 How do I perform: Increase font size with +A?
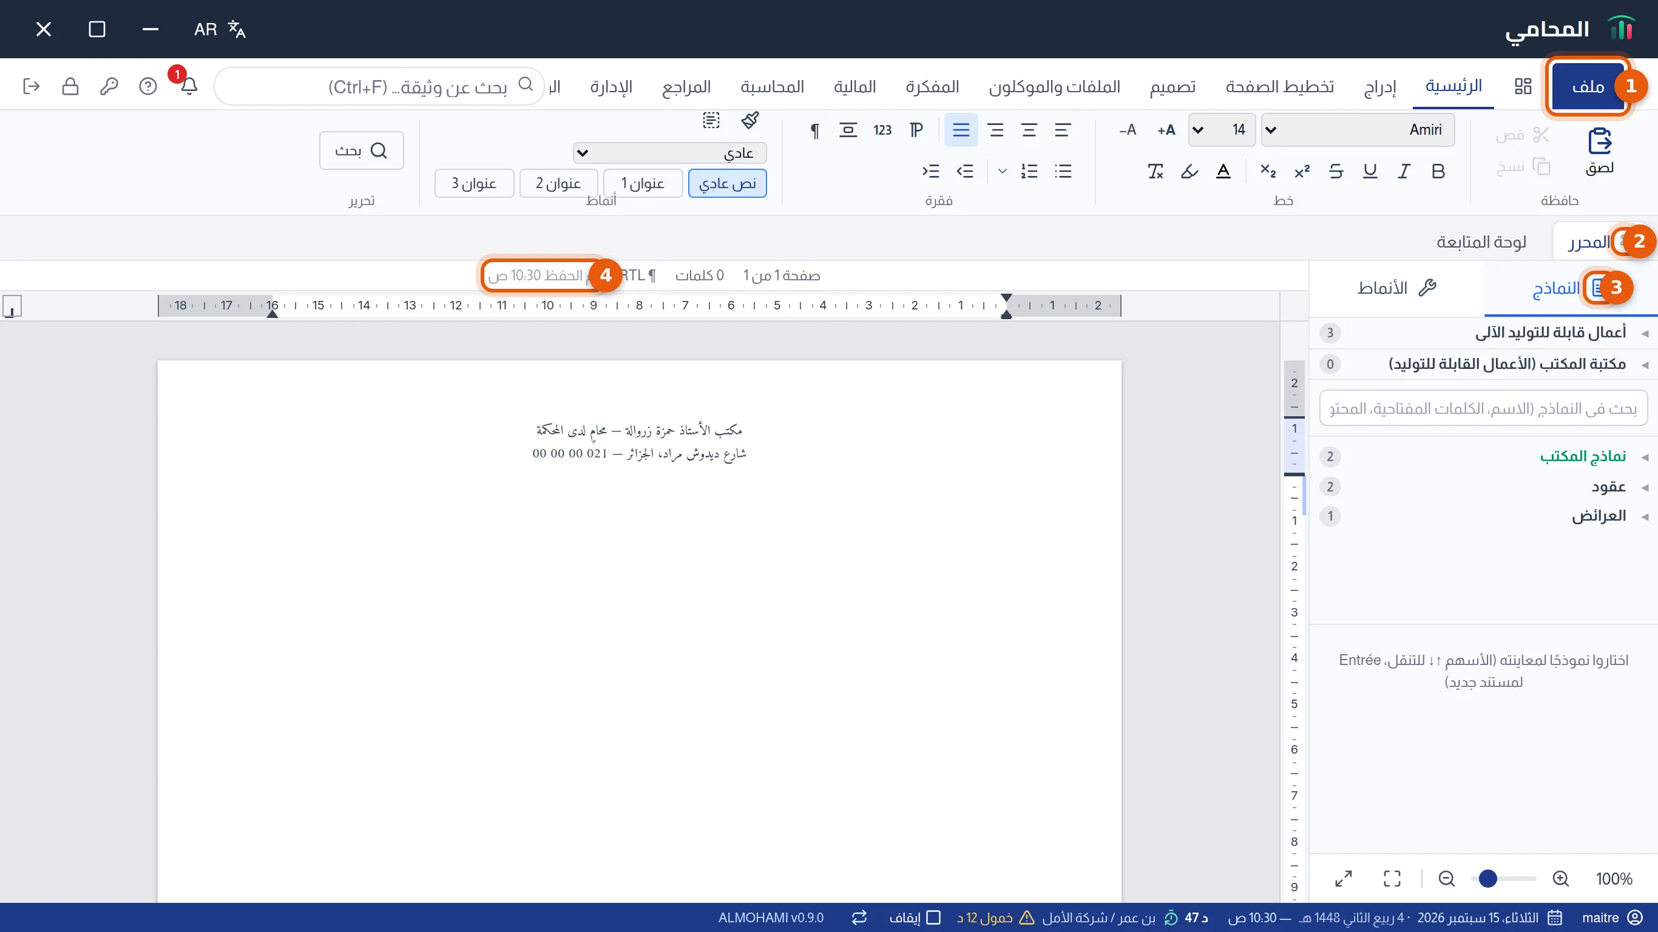[x=1166, y=130]
